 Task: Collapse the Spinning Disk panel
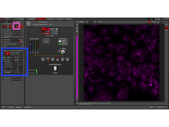[12, 37]
